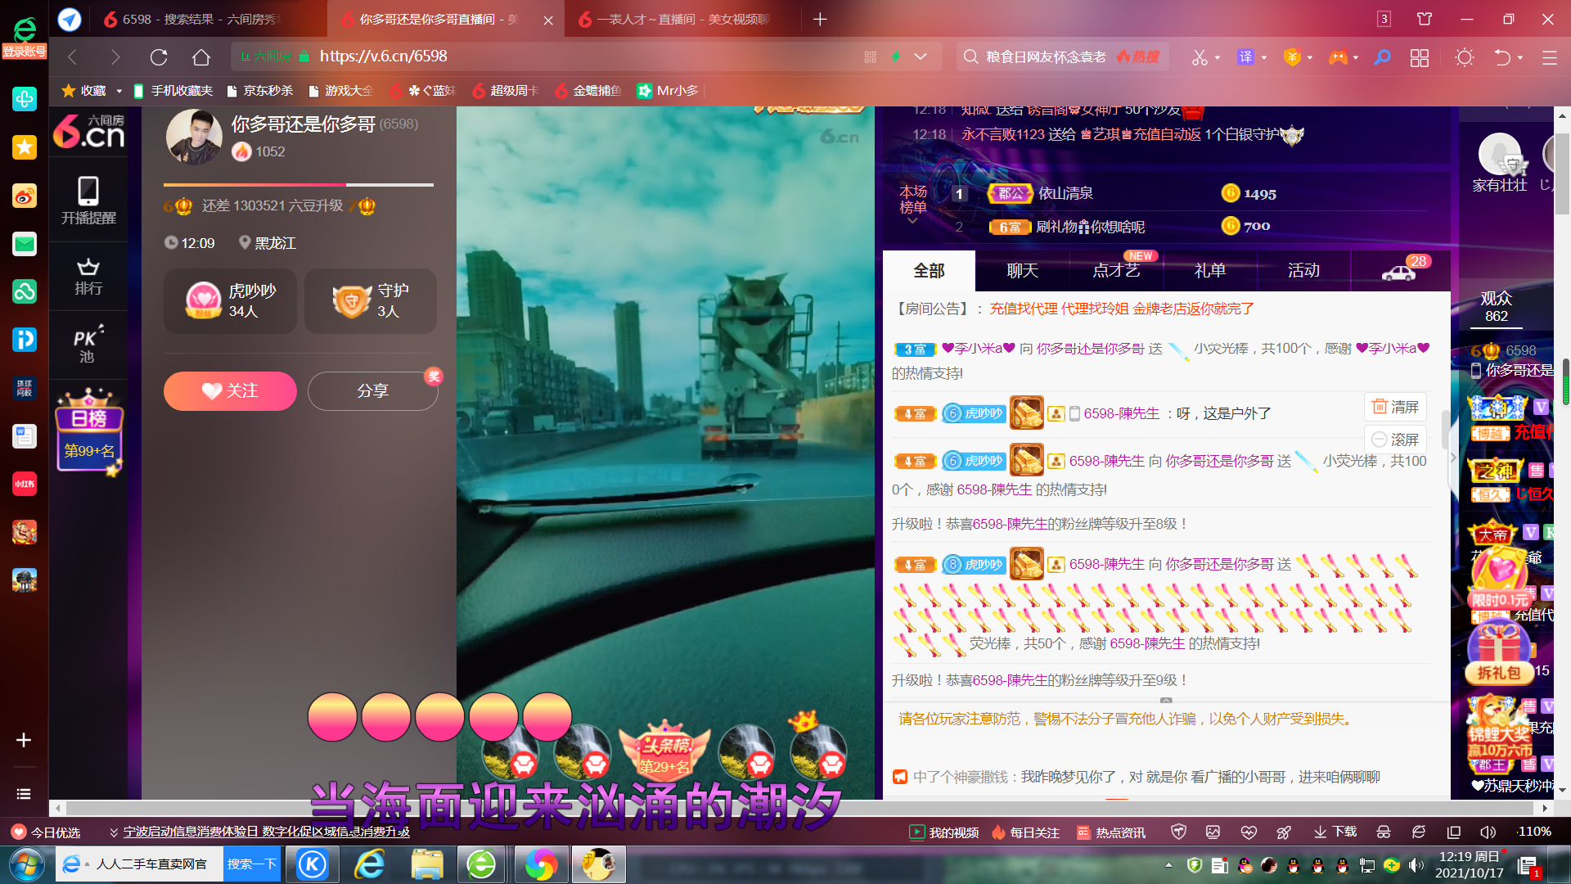This screenshot has height=884, width=1571.
Task: Switch to the 全部 chat tab
Action: coord(929,270)
